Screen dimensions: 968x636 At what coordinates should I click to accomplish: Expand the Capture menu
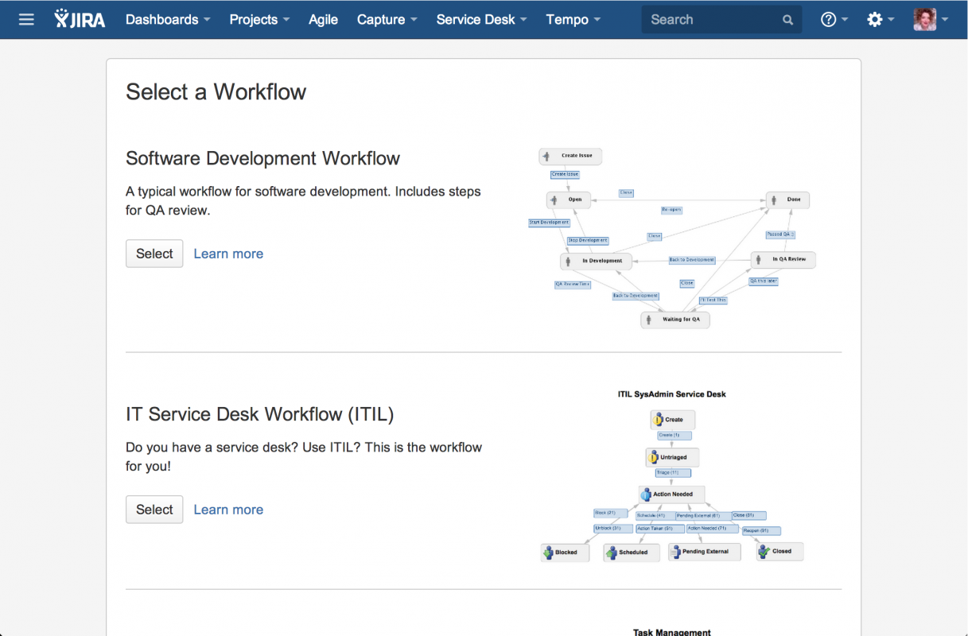pos(387,19)
